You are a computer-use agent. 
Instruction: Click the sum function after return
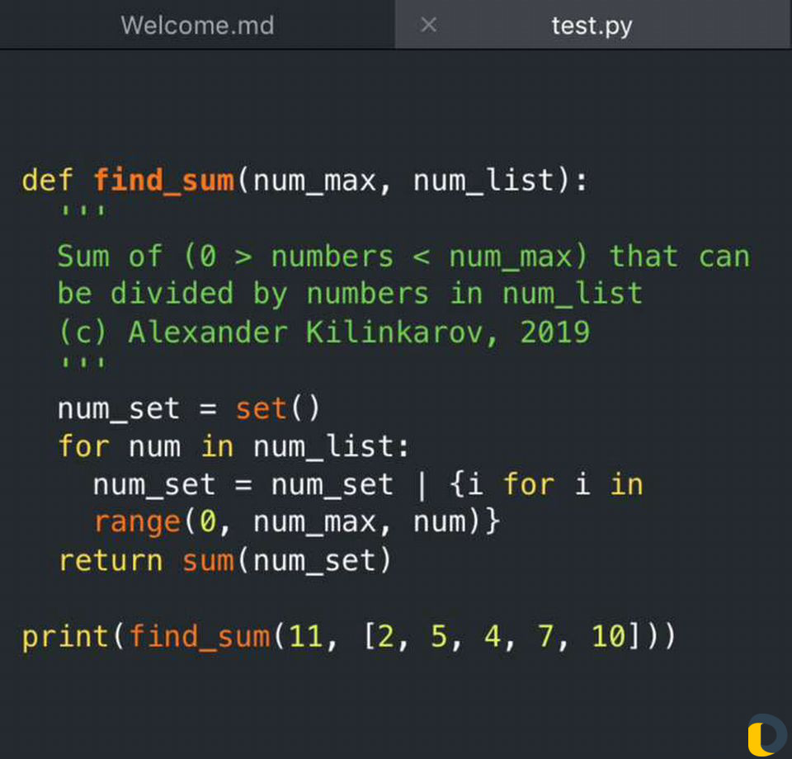208,560
